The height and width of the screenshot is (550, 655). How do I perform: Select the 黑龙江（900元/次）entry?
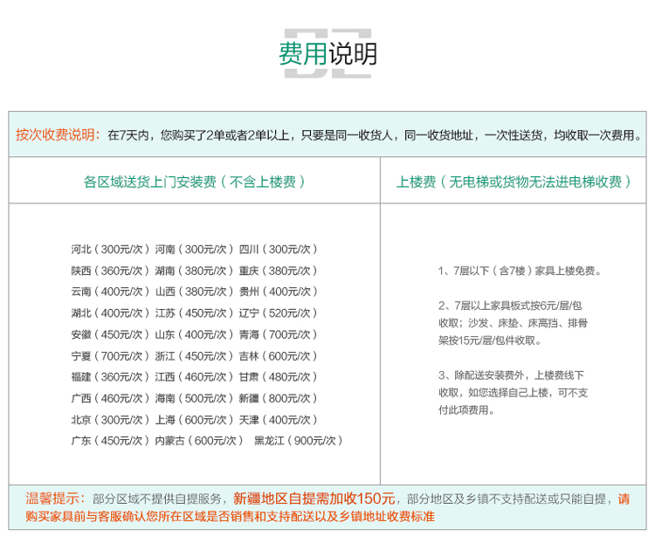(299, 441)
